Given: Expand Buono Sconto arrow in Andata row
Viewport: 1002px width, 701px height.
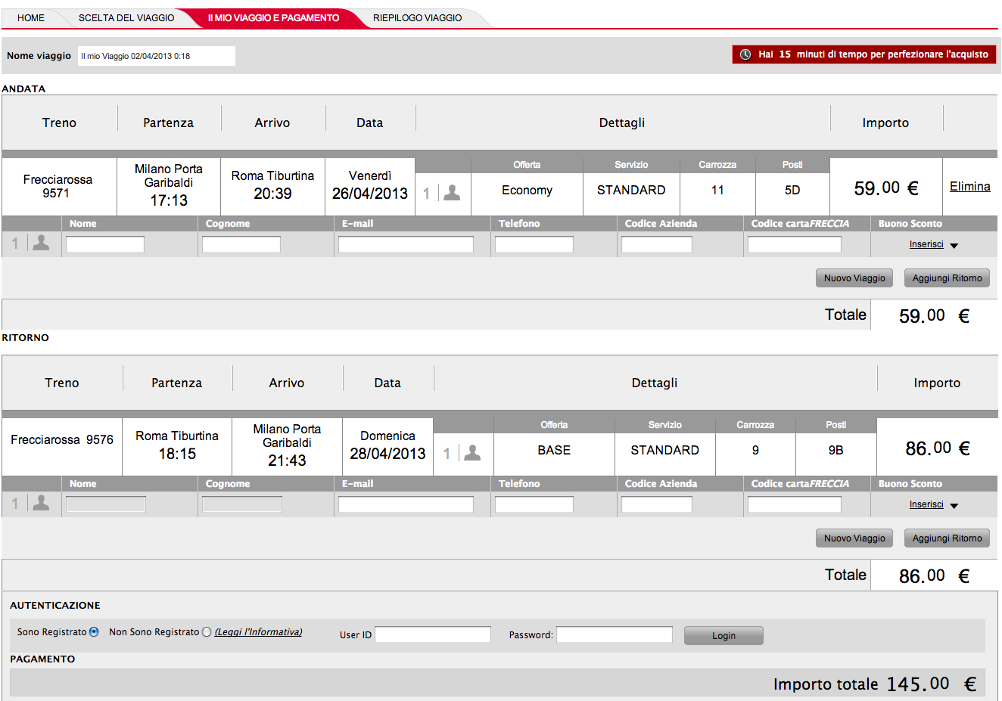Looking at the screenshot, I should coord(954,246).
